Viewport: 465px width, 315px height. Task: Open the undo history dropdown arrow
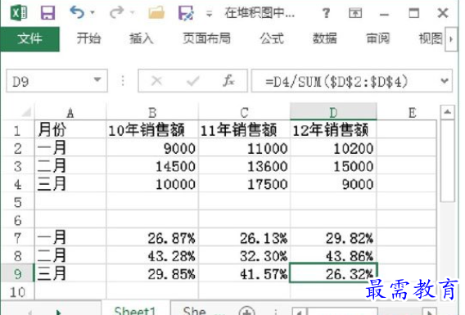pyautogui.click(x=93, y=12)
